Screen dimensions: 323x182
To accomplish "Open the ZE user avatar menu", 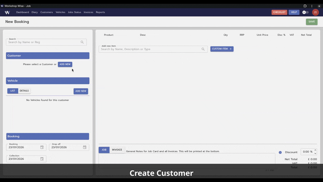I will click(x=315, y=13).
